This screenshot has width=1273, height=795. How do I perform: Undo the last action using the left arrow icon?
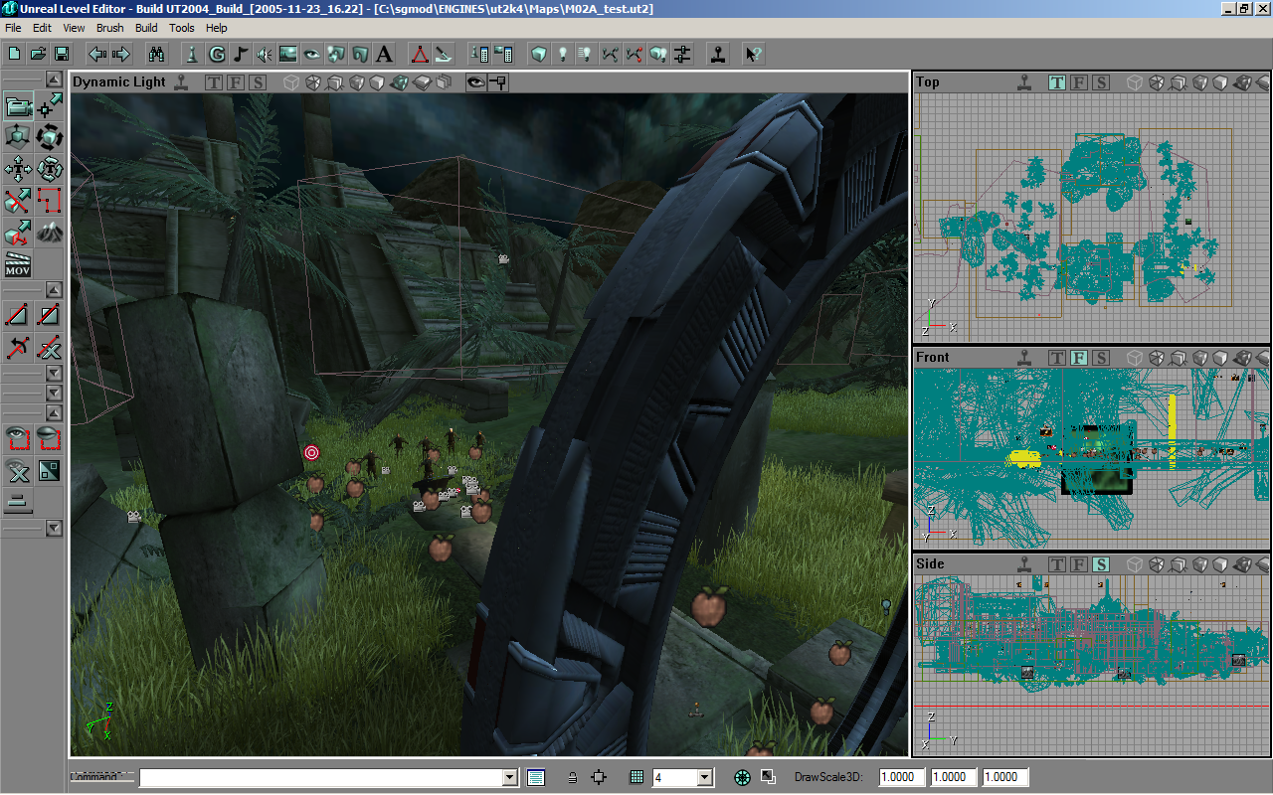[x=97, y=54]
